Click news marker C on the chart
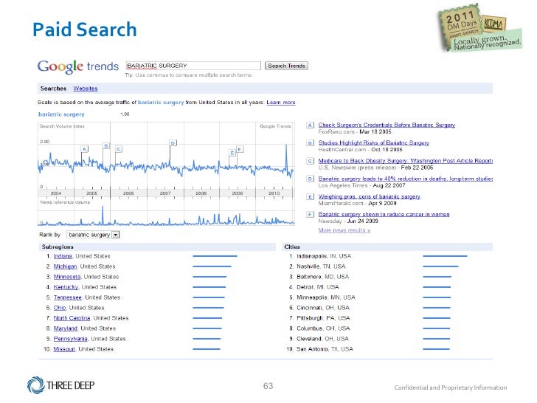 tap(119, 149)
